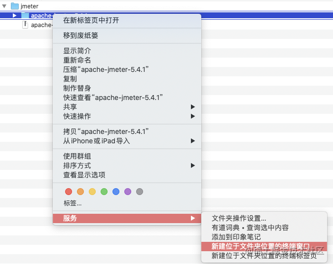Apply the orange tag color

[80, 192]
